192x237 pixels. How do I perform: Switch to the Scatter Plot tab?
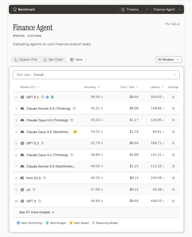[26, 60]
